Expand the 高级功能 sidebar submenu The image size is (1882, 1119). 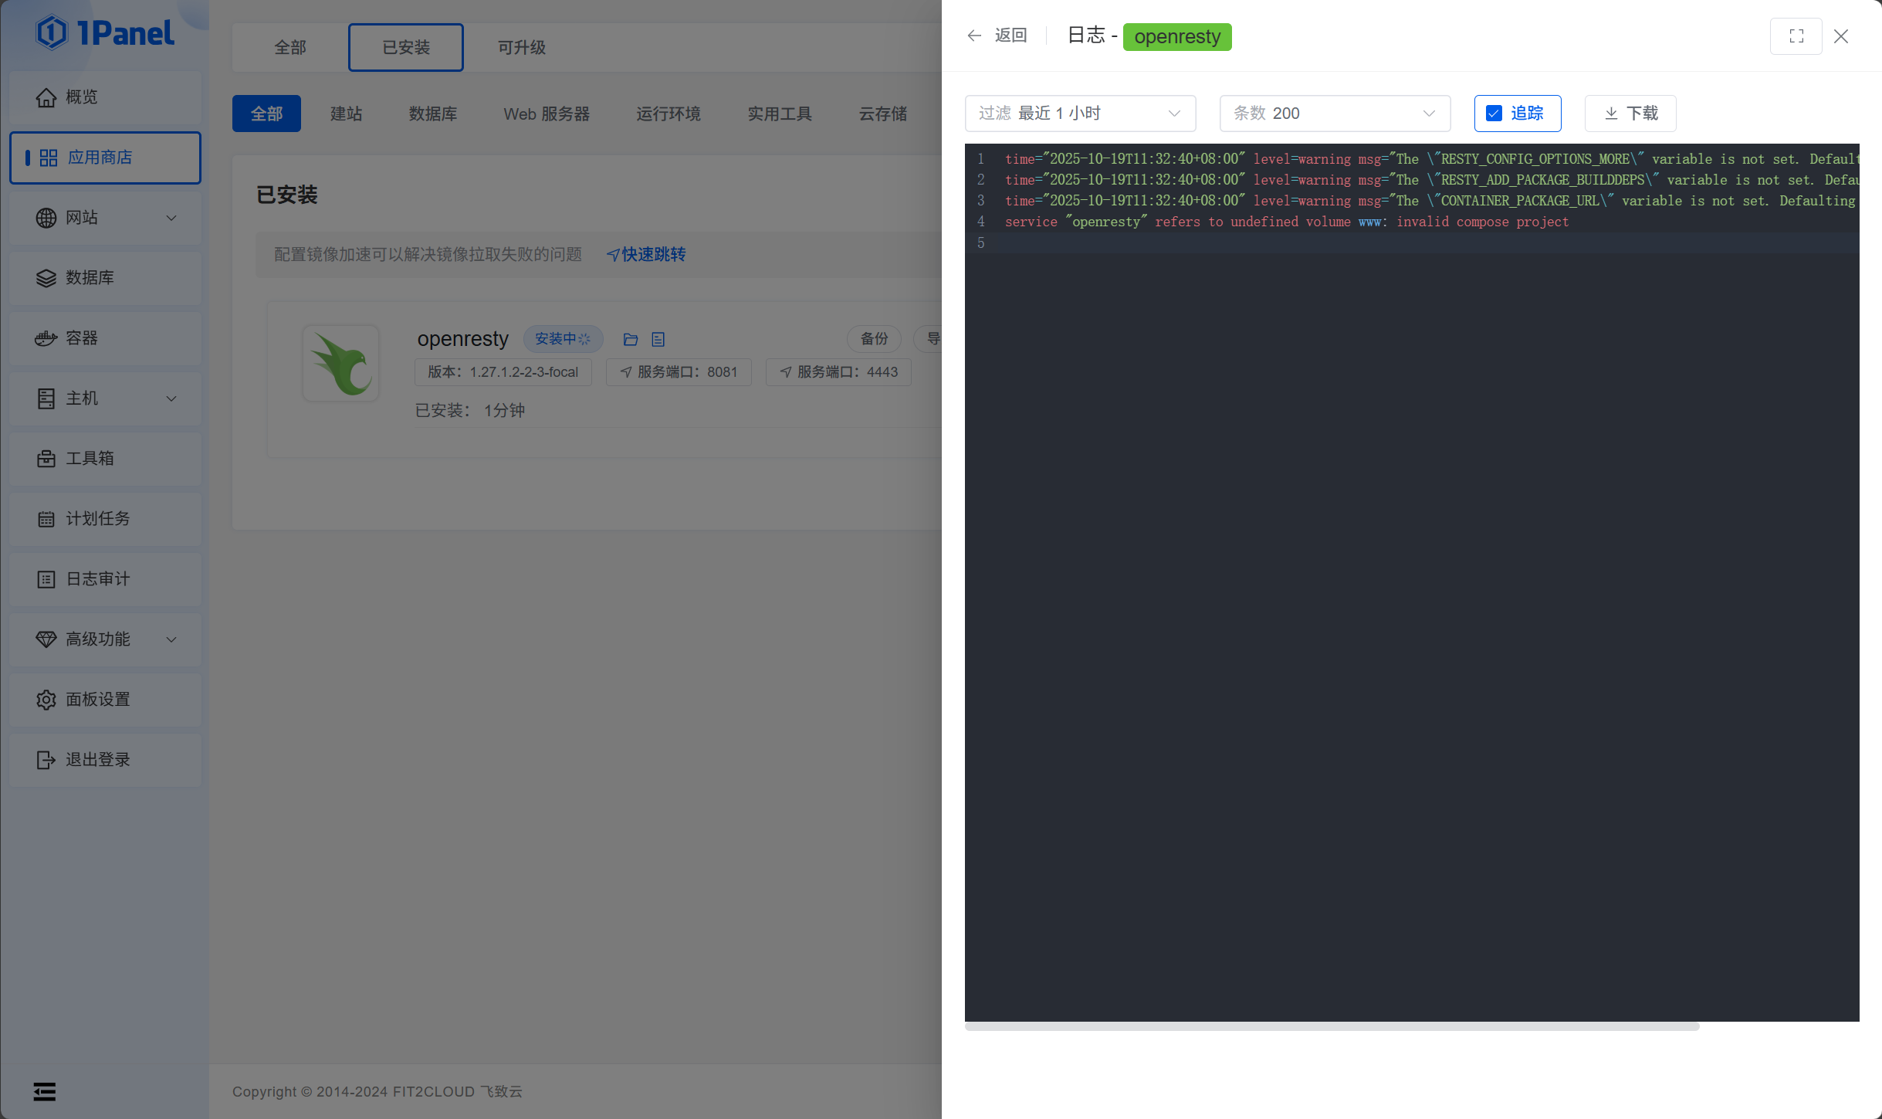click(105, 639)
